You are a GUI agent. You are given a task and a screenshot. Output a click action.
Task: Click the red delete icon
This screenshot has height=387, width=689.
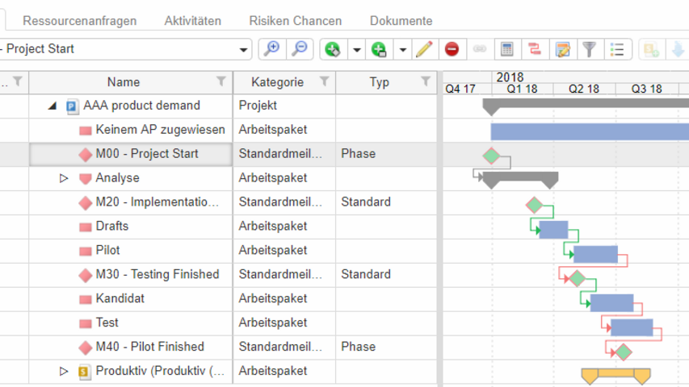452,49
